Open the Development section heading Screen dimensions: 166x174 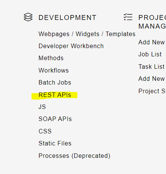(x=67, y=18)
